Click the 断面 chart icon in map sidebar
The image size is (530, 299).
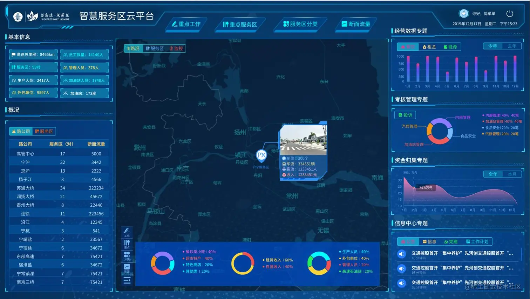(127, 268)
